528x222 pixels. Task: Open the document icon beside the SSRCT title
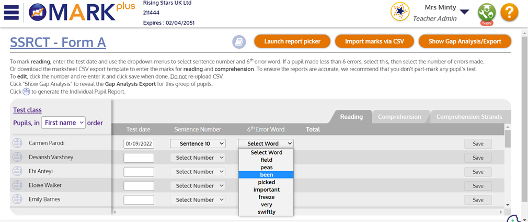coord(239,41)
